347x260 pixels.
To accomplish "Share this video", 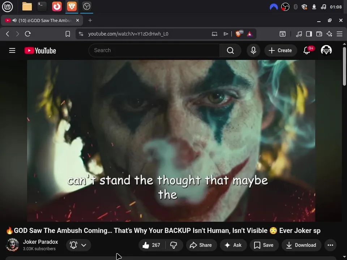I will (201, 245).
